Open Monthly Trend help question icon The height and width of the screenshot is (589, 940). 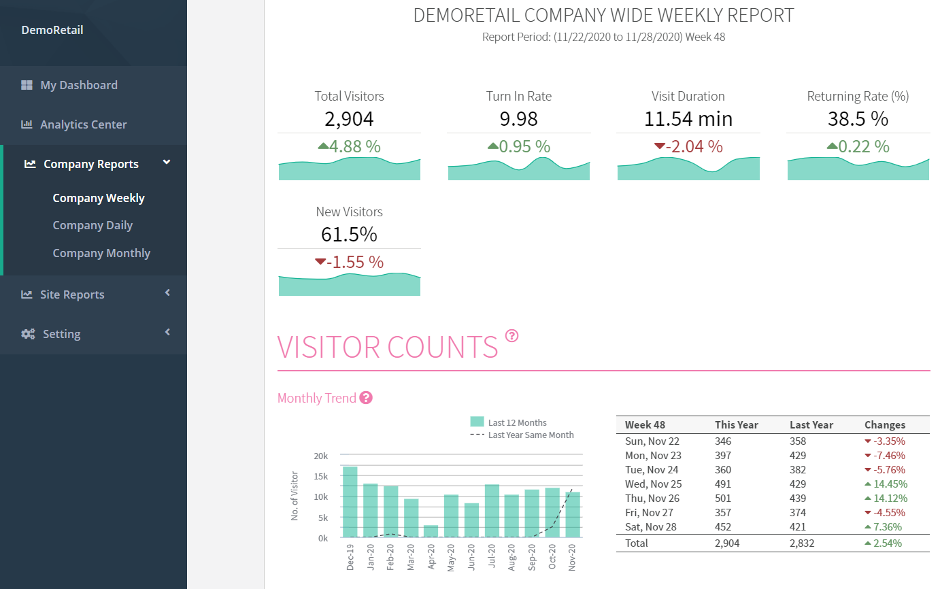coord(366,398)
